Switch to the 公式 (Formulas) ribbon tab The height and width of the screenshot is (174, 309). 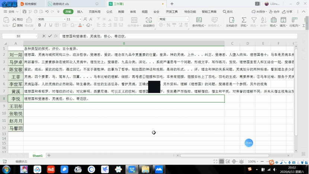click(x=109, y=12)
